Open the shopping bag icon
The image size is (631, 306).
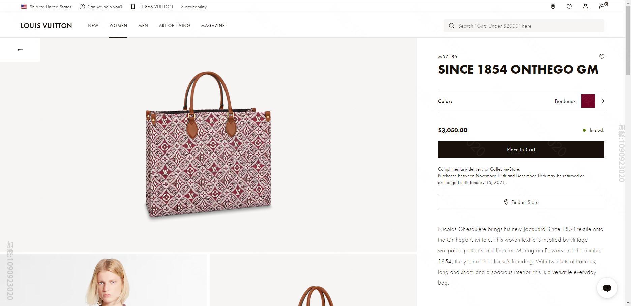tap(601, 7)
